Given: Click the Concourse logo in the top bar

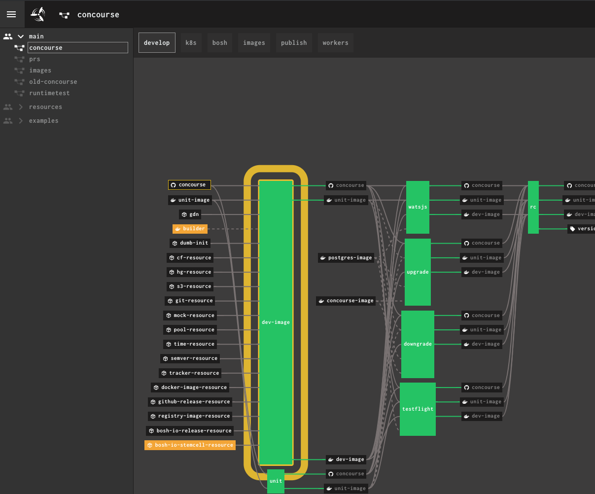Looking at the screenshot, I should pos(38,14).
